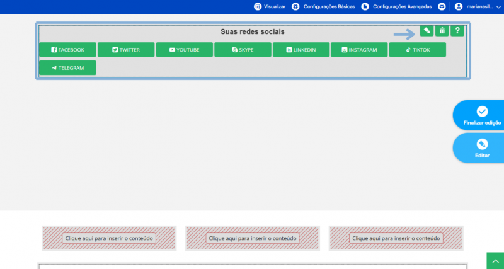Click the INSTAGRAM social button

point(359,50)
